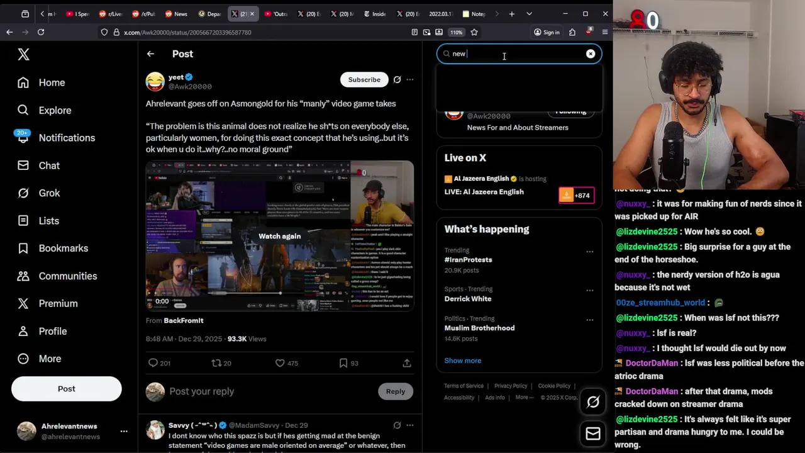This screenshot has width=805, height=453.
Task: Open the yeet post's more options
Action: pyautogui.click(x=410, y=80)
